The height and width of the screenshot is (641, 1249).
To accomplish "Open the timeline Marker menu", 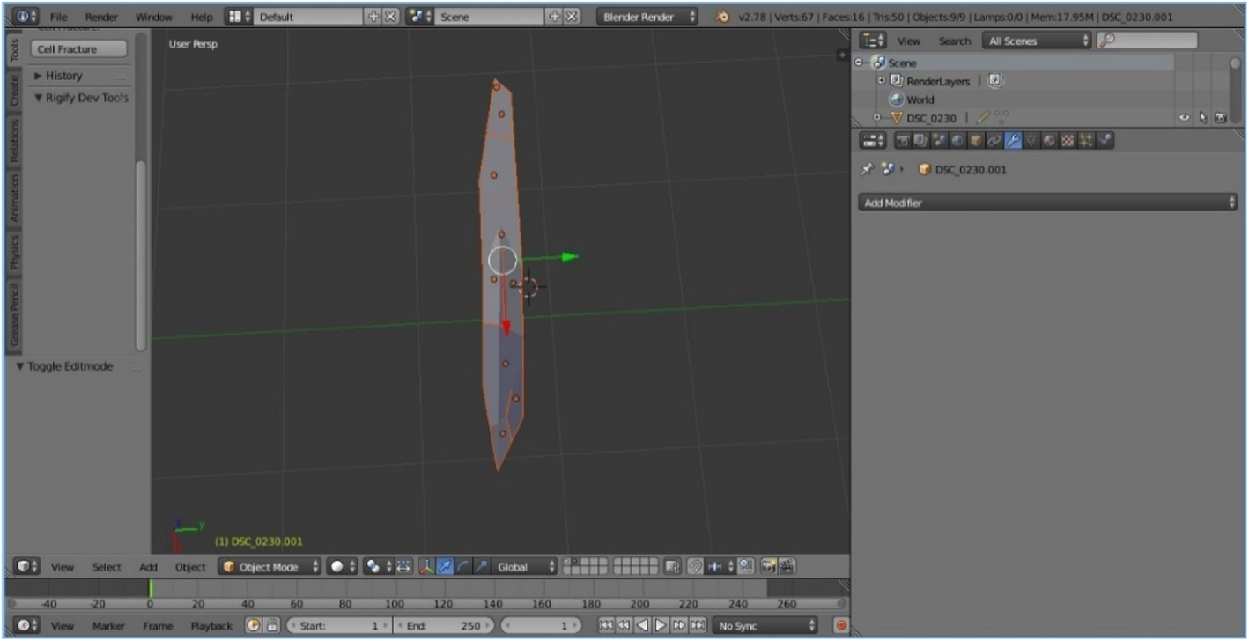I will 109,625.
